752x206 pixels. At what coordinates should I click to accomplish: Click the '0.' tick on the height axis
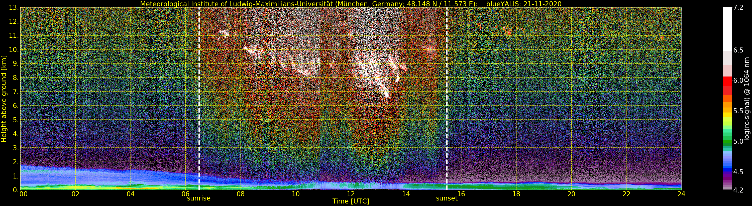click(x=15, y=190)
